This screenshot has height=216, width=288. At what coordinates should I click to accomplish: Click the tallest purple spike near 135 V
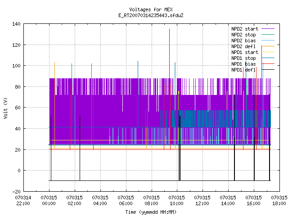[169, 53]
